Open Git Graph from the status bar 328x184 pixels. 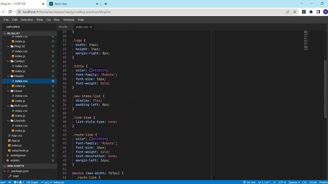[x=32, y=182]
